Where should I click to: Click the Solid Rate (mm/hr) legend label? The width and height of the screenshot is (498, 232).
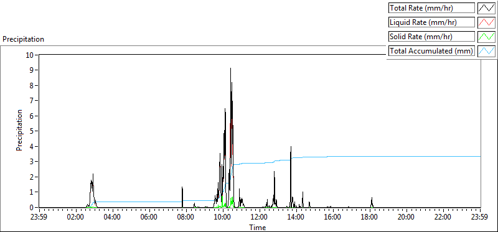(x=431, y=37)
